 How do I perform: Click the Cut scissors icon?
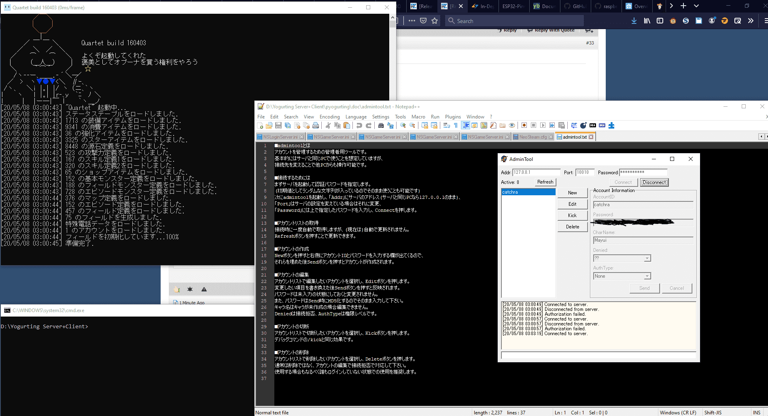pos(328,125)
